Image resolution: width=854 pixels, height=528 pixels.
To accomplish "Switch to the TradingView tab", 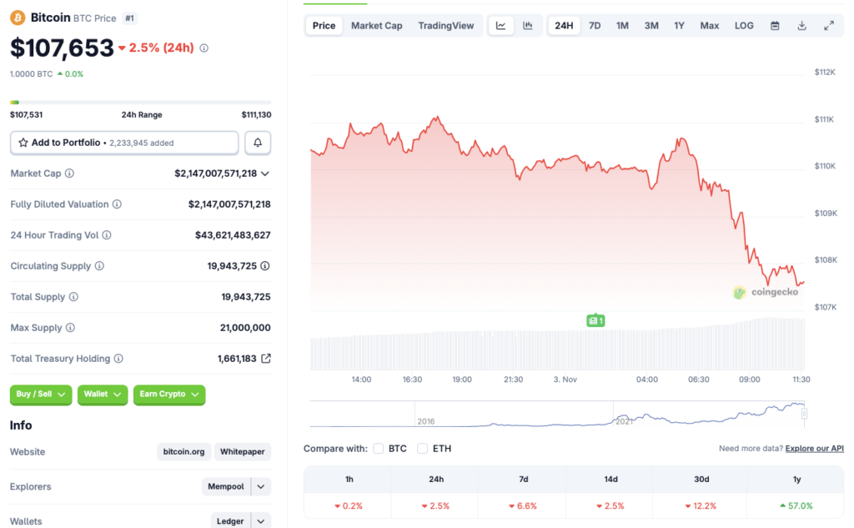I will 446,25.
